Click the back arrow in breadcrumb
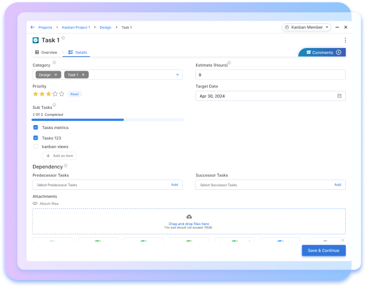The width and height of the screenshot is (366, 287). click(33, 27)
